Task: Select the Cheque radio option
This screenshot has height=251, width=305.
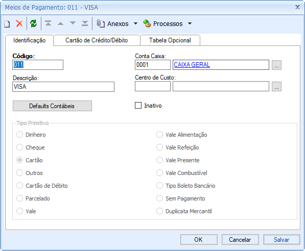Action: click(19, 147)
